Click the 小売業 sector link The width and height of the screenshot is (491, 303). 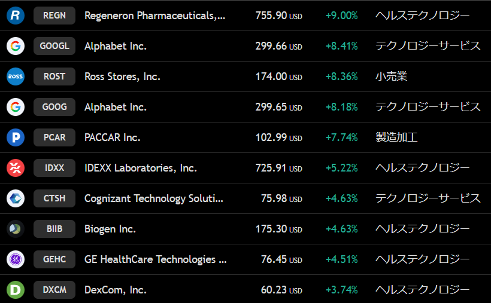392,76
